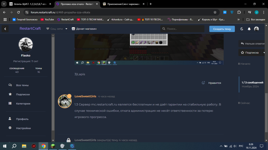Open RestartCraft bookmark
Viewport: 268px width, 150px height.
(x=65, y=19)
